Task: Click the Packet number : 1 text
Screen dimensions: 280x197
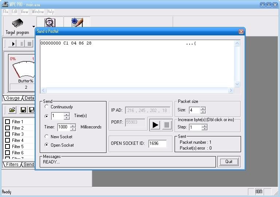Action: coord(195,142)
